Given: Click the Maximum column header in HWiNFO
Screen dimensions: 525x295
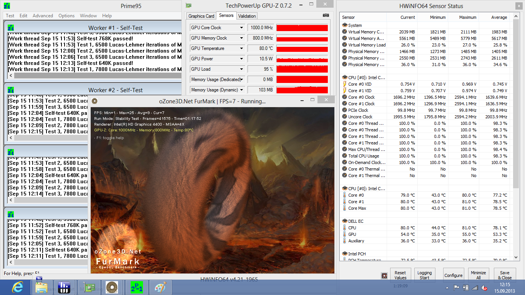Looking at the screenshot, I should pyautogui.click(x=463, y=17).
